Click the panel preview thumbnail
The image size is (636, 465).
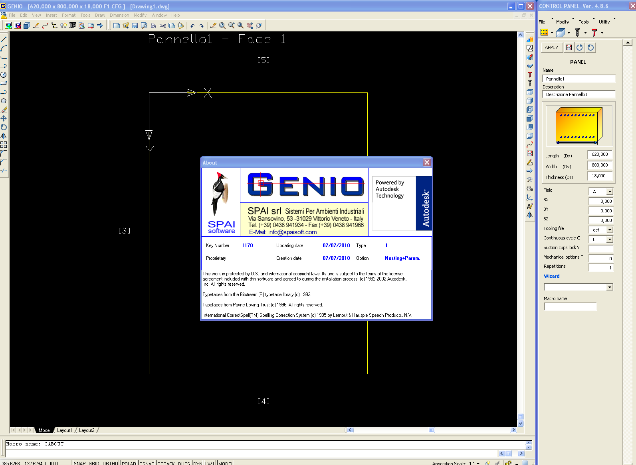point(579,126)
